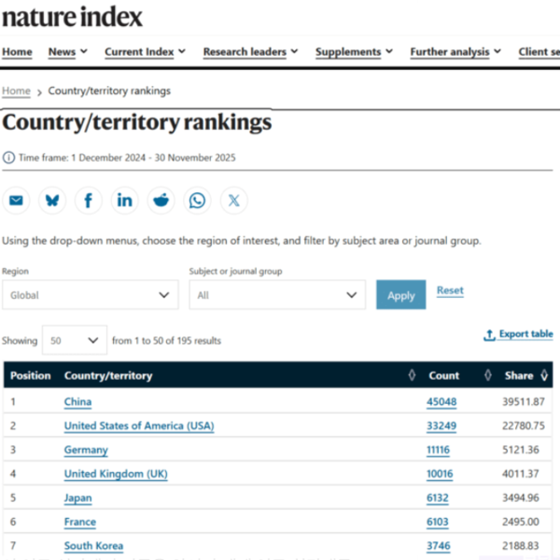Click the info icon beside Time frame
This screenshot has width=560, height=560.
(x=9, y=158)
